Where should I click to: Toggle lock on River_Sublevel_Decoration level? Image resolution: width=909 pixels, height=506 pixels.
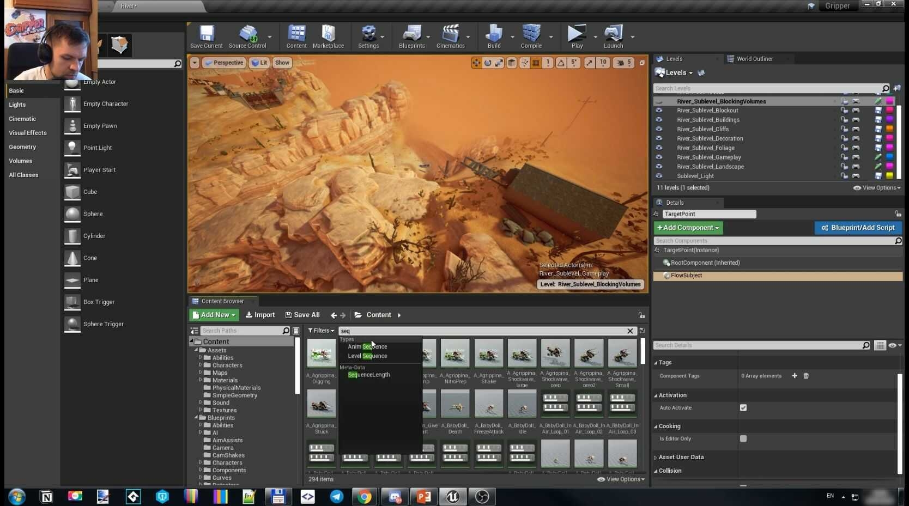coord(844,138)
